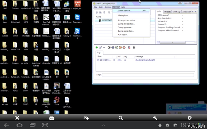Screen dimensions: 207x129
Task: Tap the TeamViewer keyboard icon in bottom bar
Action: click(52, 118)
